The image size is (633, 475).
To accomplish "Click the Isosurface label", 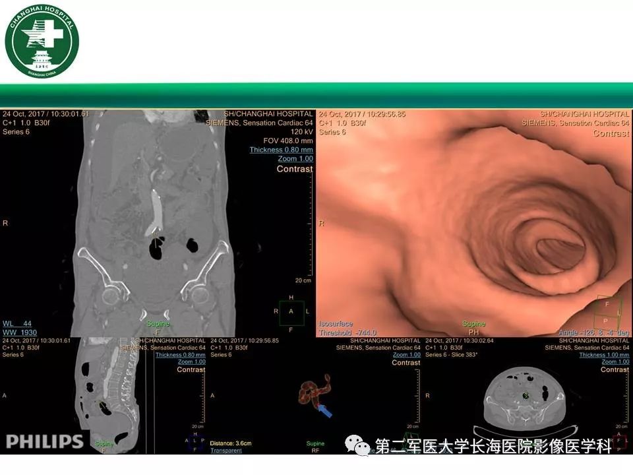I will click(x=336, y=324).
